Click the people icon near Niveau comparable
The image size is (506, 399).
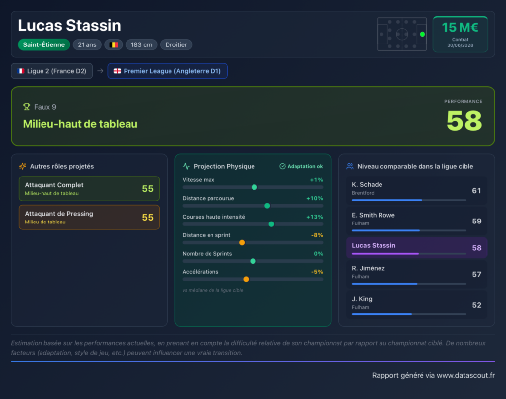[x=350, y=166]
